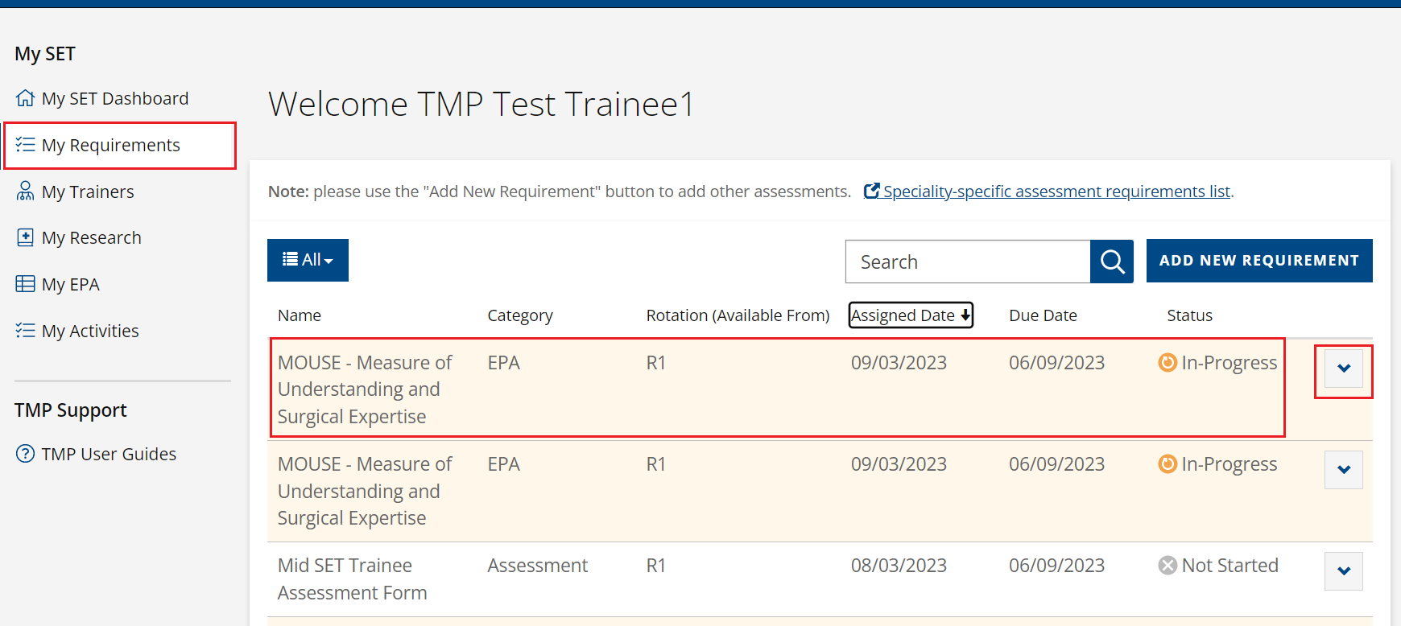Click Assessment category in Mid SET row
This screenshot has height=626, width=1401.
[538, 566]
